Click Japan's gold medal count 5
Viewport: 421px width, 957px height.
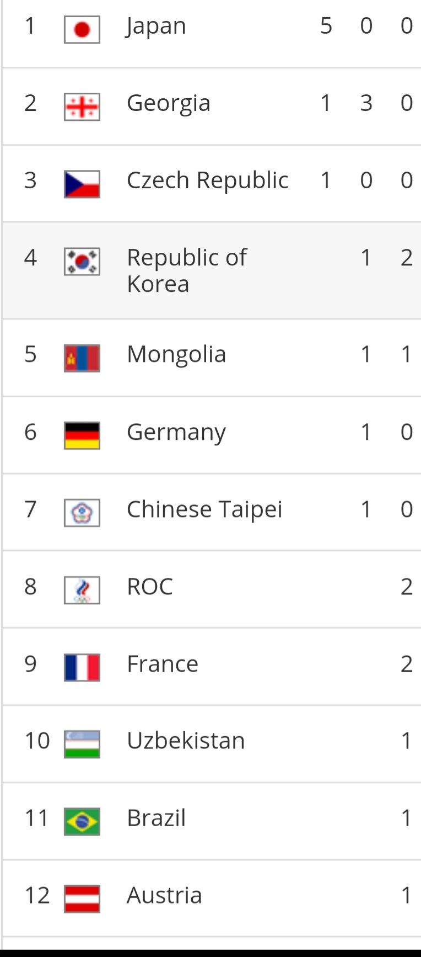coord(326,26)
